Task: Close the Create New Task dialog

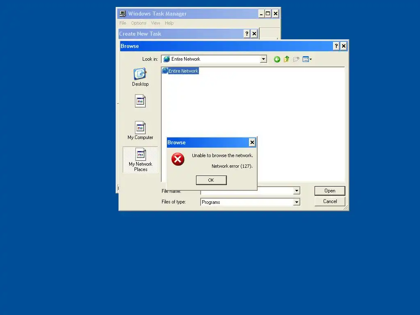Action: point(254,34)
